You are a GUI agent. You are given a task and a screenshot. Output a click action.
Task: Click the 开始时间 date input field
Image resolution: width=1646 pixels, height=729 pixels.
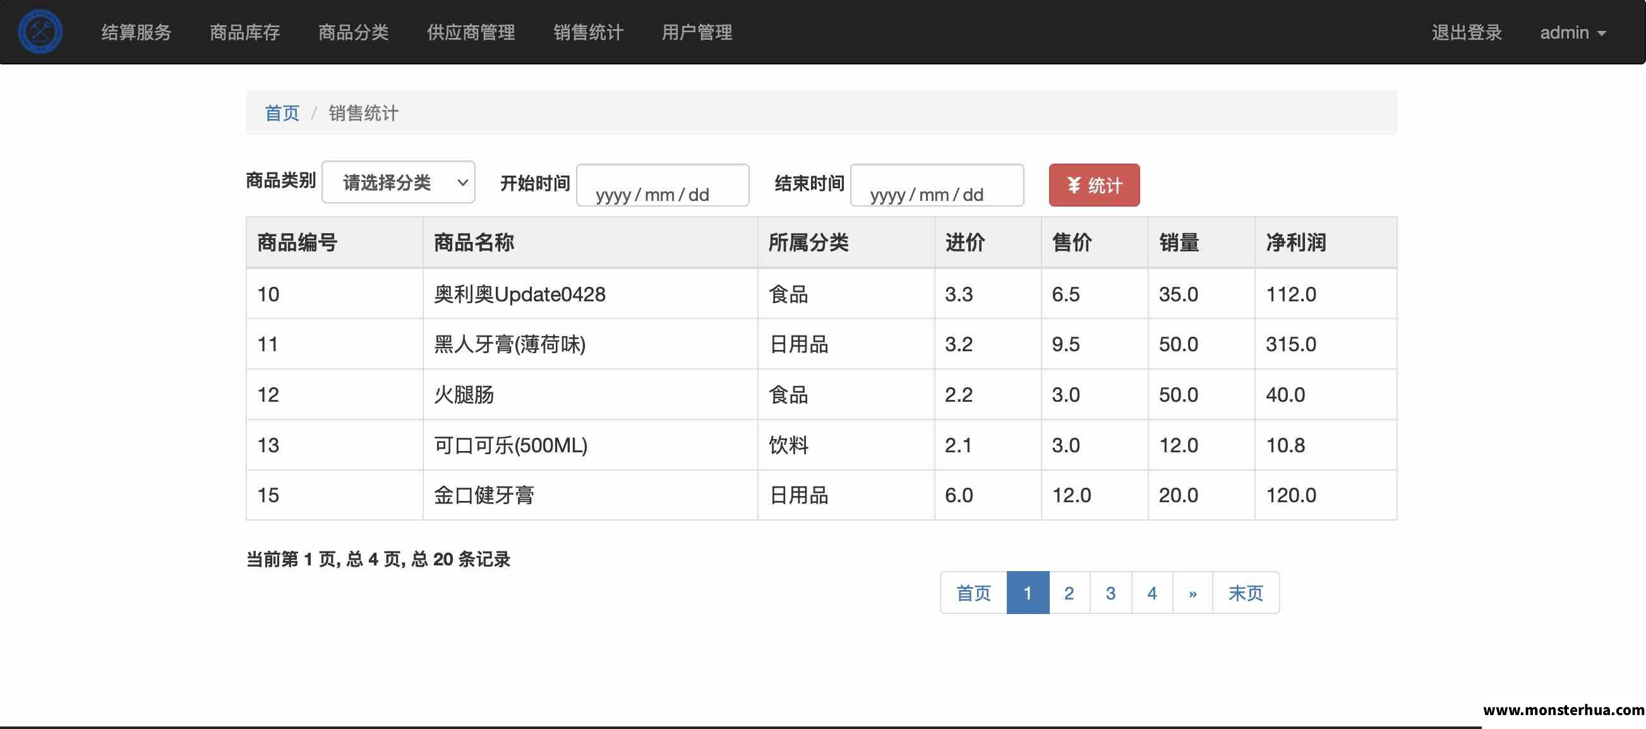point(663,185)
